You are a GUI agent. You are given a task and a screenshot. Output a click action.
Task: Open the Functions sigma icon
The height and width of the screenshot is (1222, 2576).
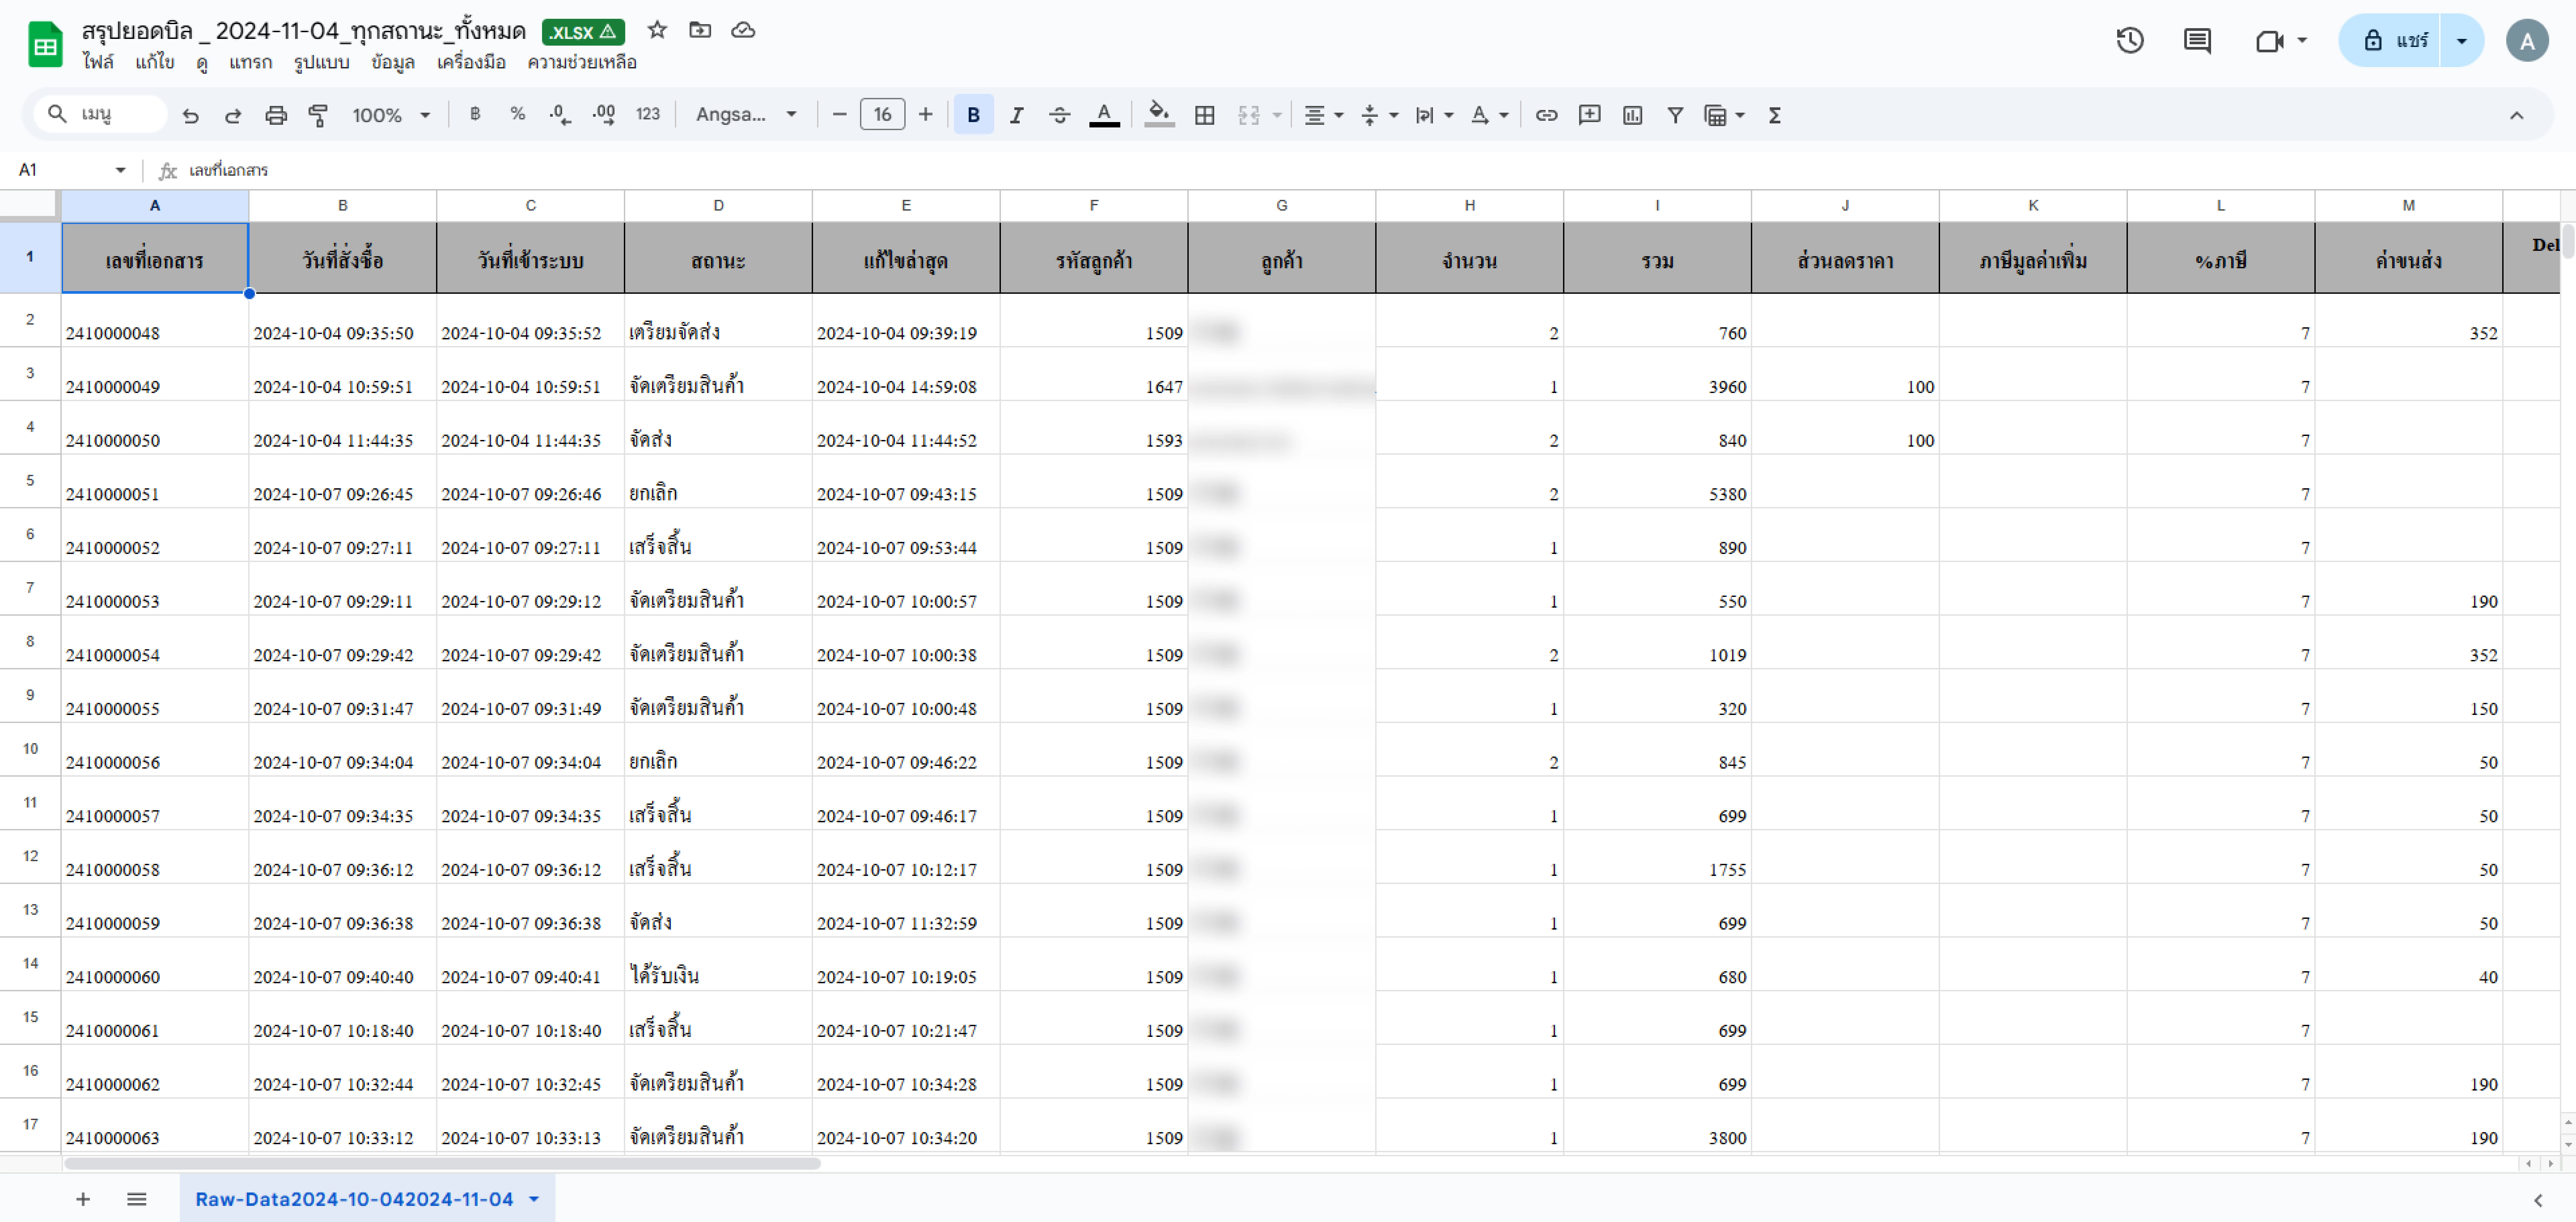click(x=1775, y=115)
